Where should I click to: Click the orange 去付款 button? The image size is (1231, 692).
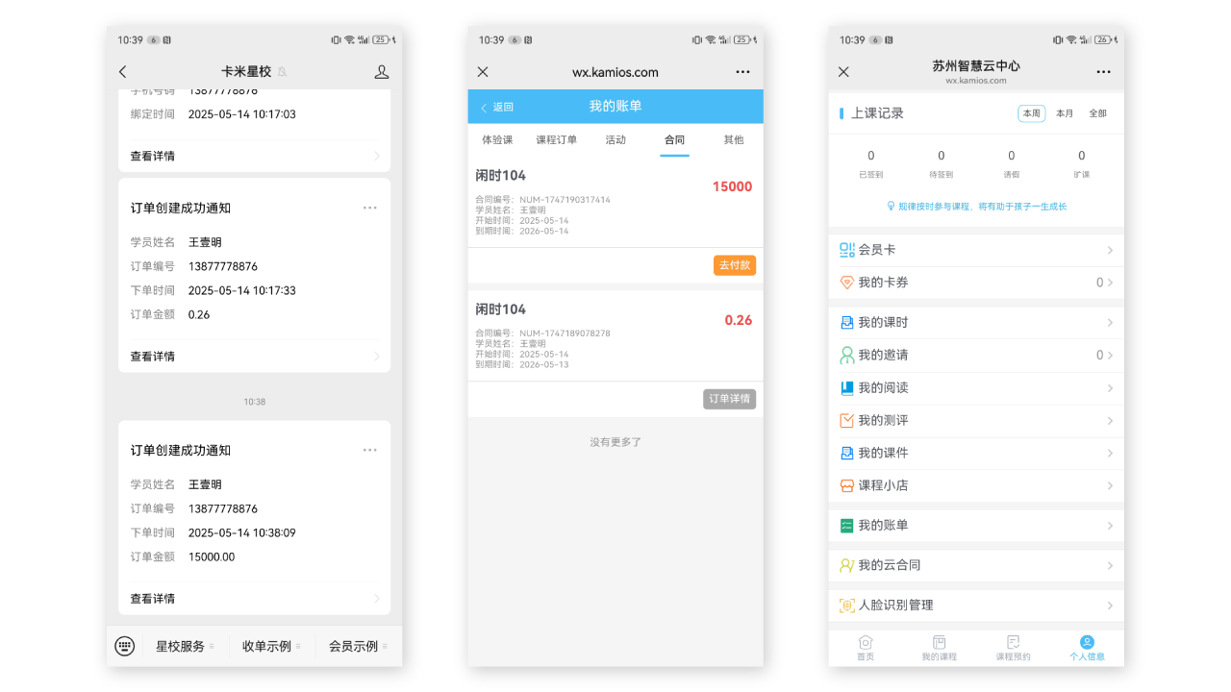point(735,265)
